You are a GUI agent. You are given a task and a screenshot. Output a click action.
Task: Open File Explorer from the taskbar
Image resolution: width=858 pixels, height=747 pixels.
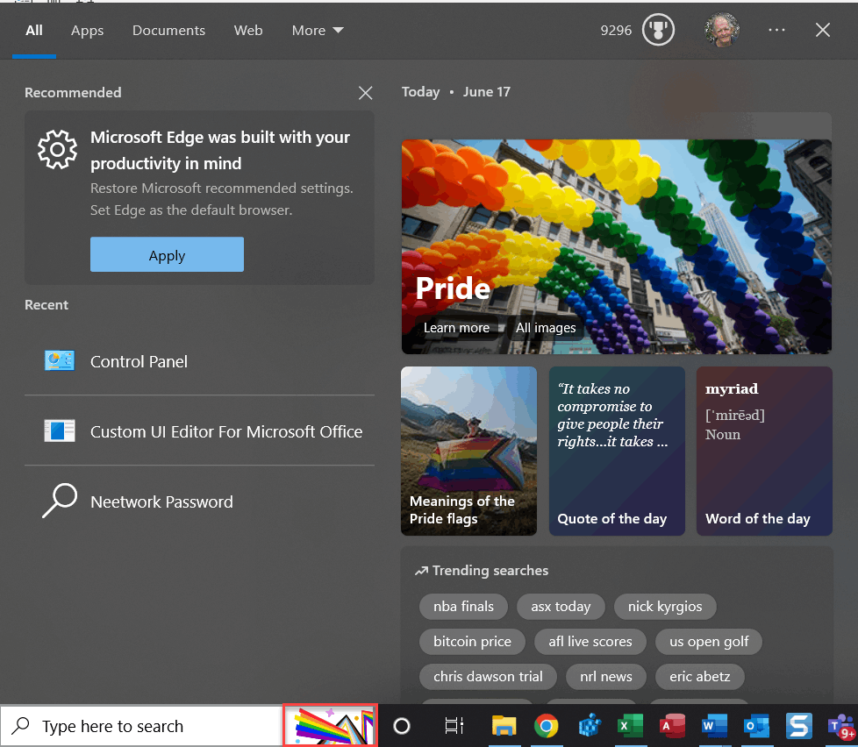(504, 726)
